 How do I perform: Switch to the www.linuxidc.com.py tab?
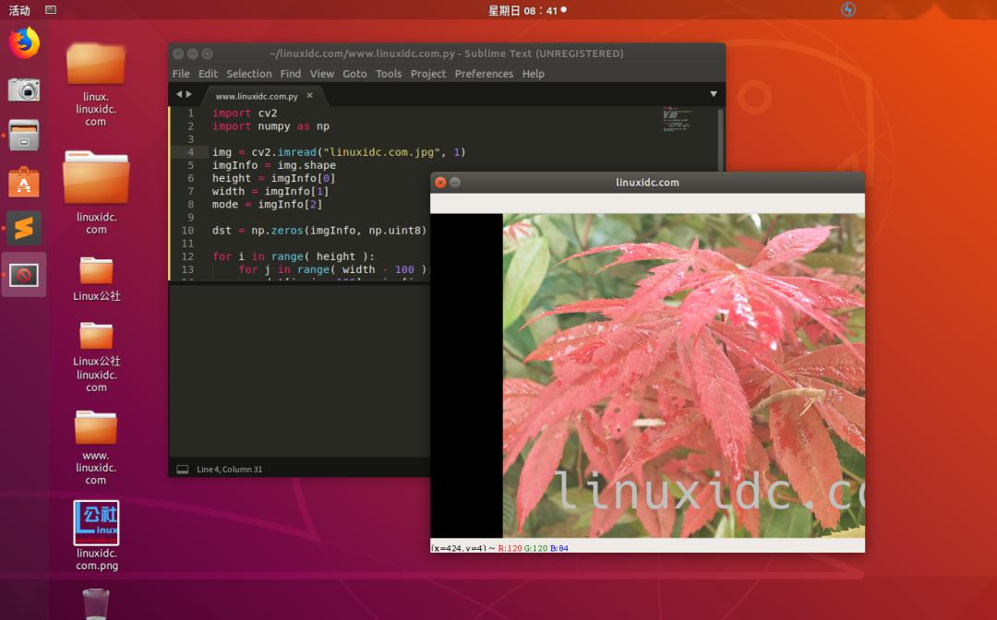coord(256,96)
